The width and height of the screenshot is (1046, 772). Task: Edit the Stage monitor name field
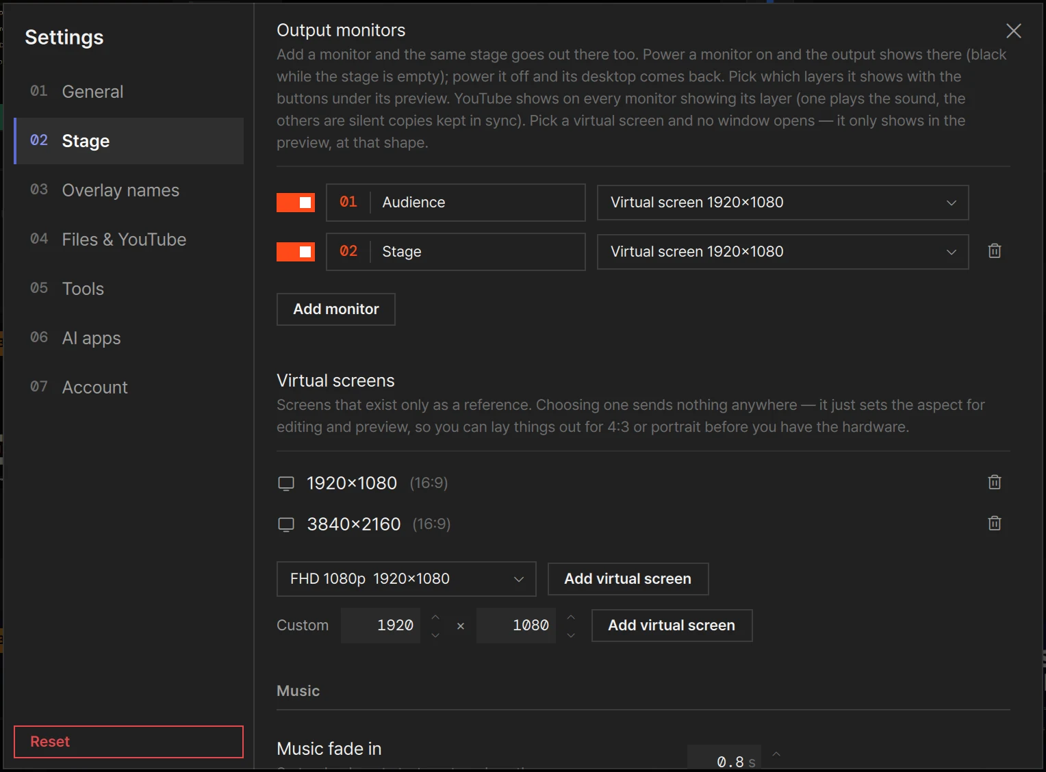click(456, 252)
